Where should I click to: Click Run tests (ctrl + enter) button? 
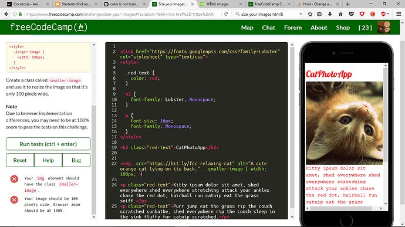click(x=48, y=144)
